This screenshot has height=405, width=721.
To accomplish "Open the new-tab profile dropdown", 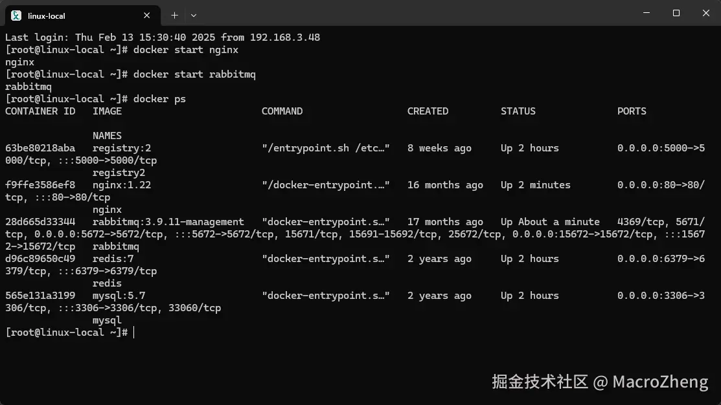I will 194,16.
